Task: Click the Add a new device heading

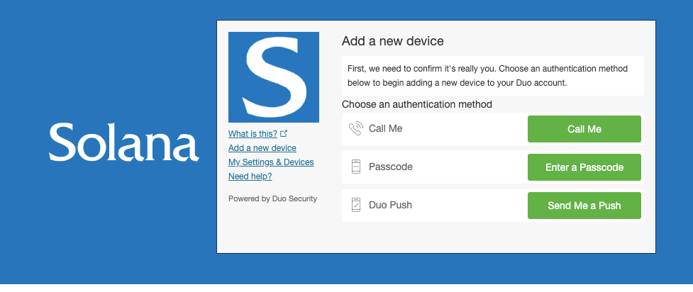Action: (392, 41)
